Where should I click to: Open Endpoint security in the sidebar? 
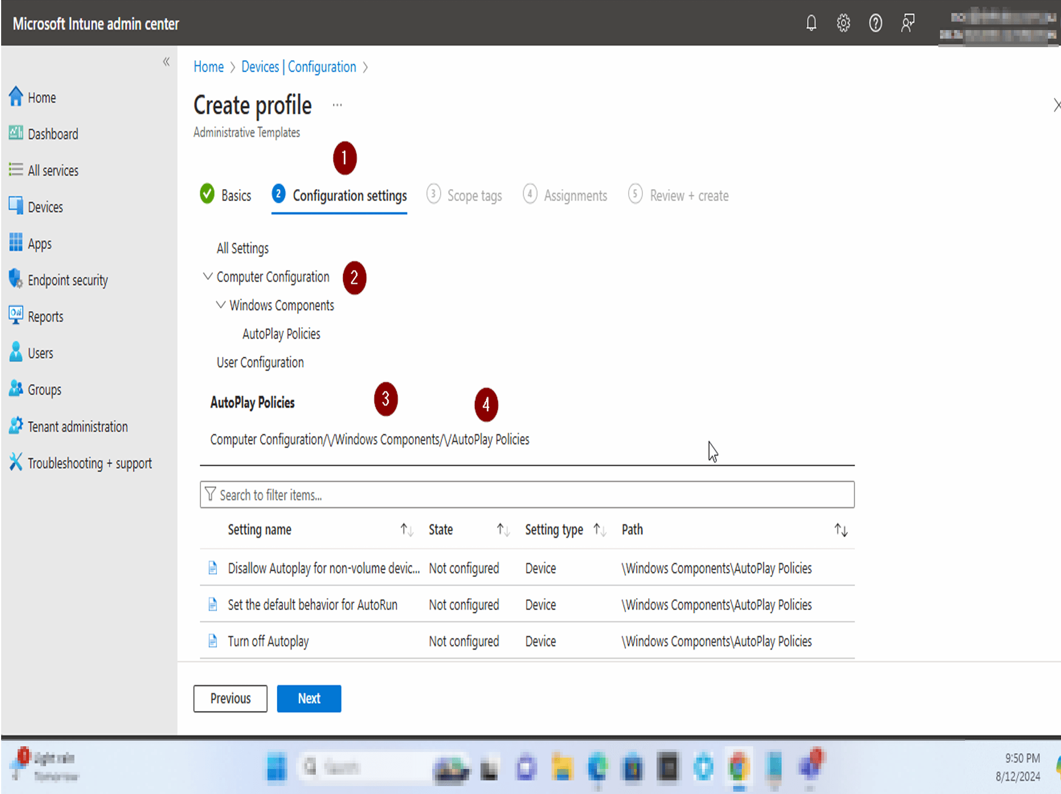click(x=68, y=280)
